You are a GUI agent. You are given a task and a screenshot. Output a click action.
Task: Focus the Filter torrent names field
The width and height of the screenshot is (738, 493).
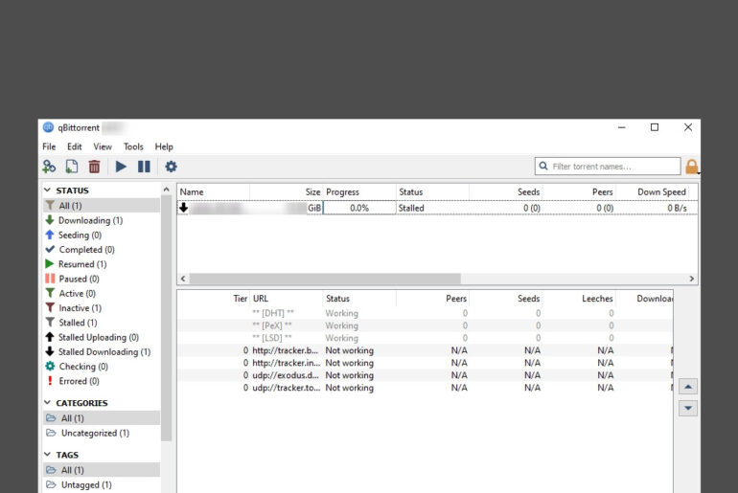607,166
